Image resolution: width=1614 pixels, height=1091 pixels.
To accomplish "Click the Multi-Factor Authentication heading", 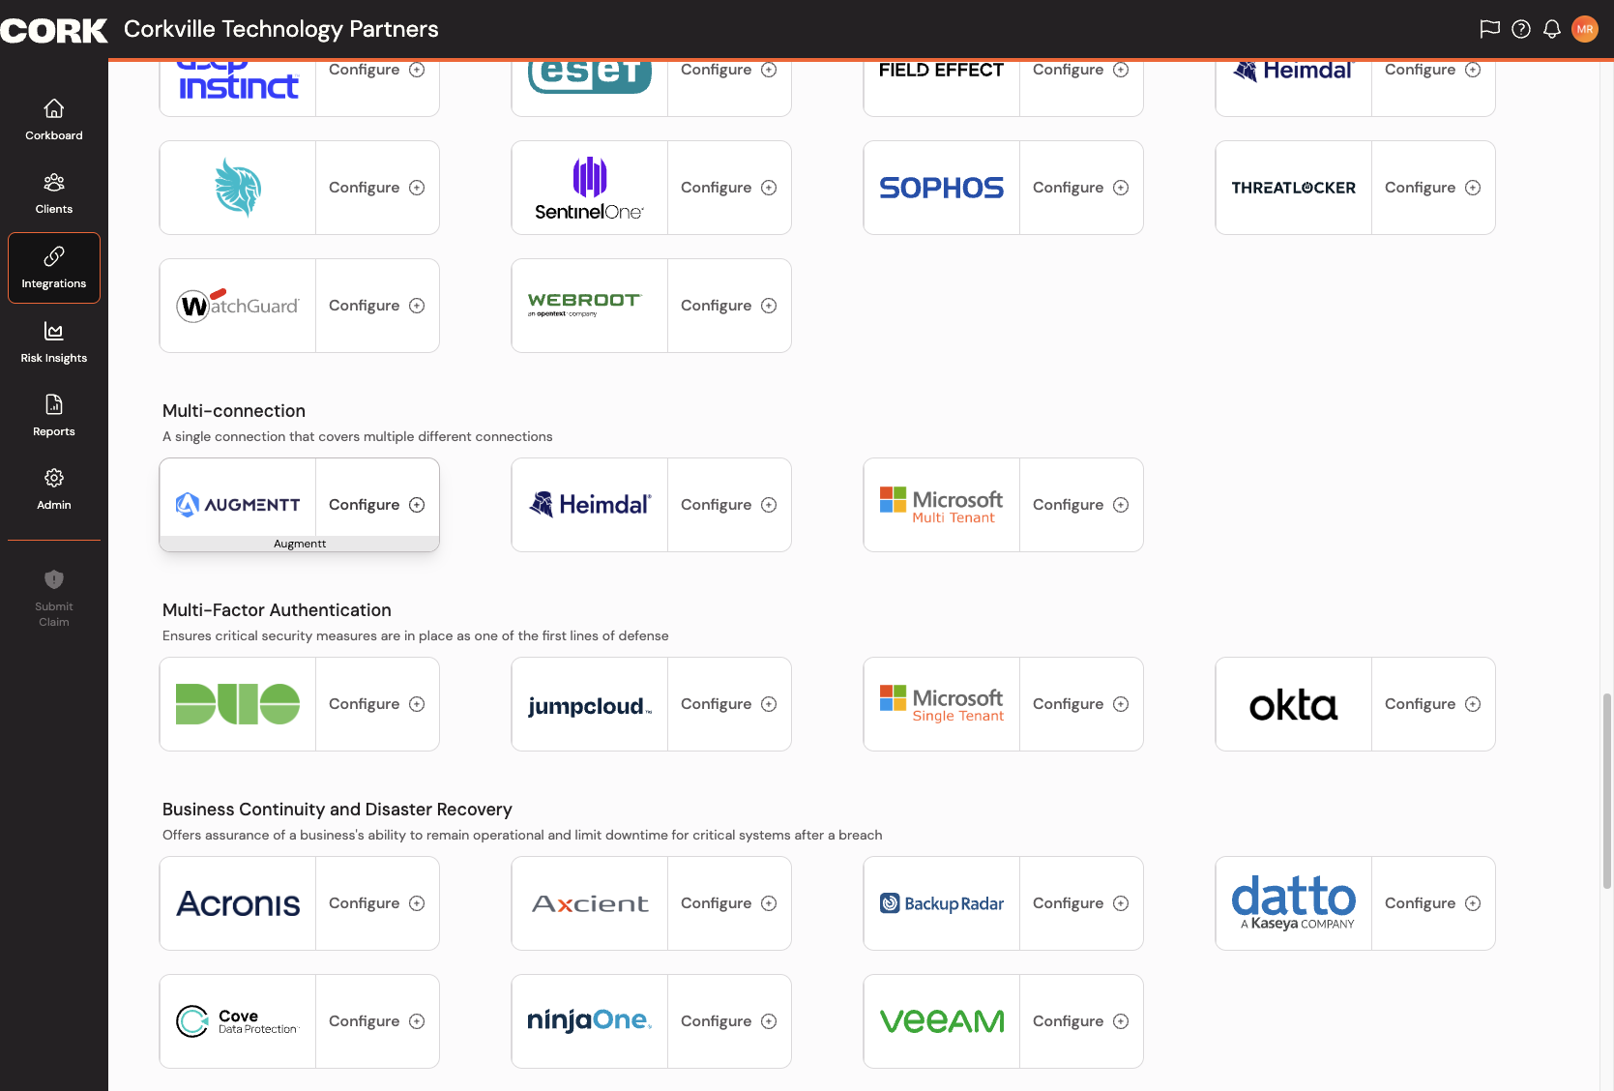I will pyautogui.click(x=277, y=610).
